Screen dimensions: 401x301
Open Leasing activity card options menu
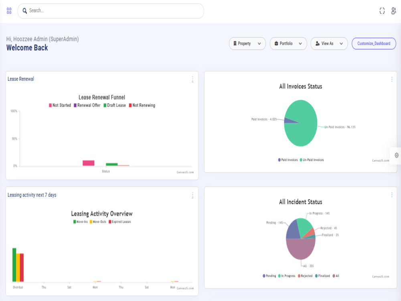tap(192, 195)
